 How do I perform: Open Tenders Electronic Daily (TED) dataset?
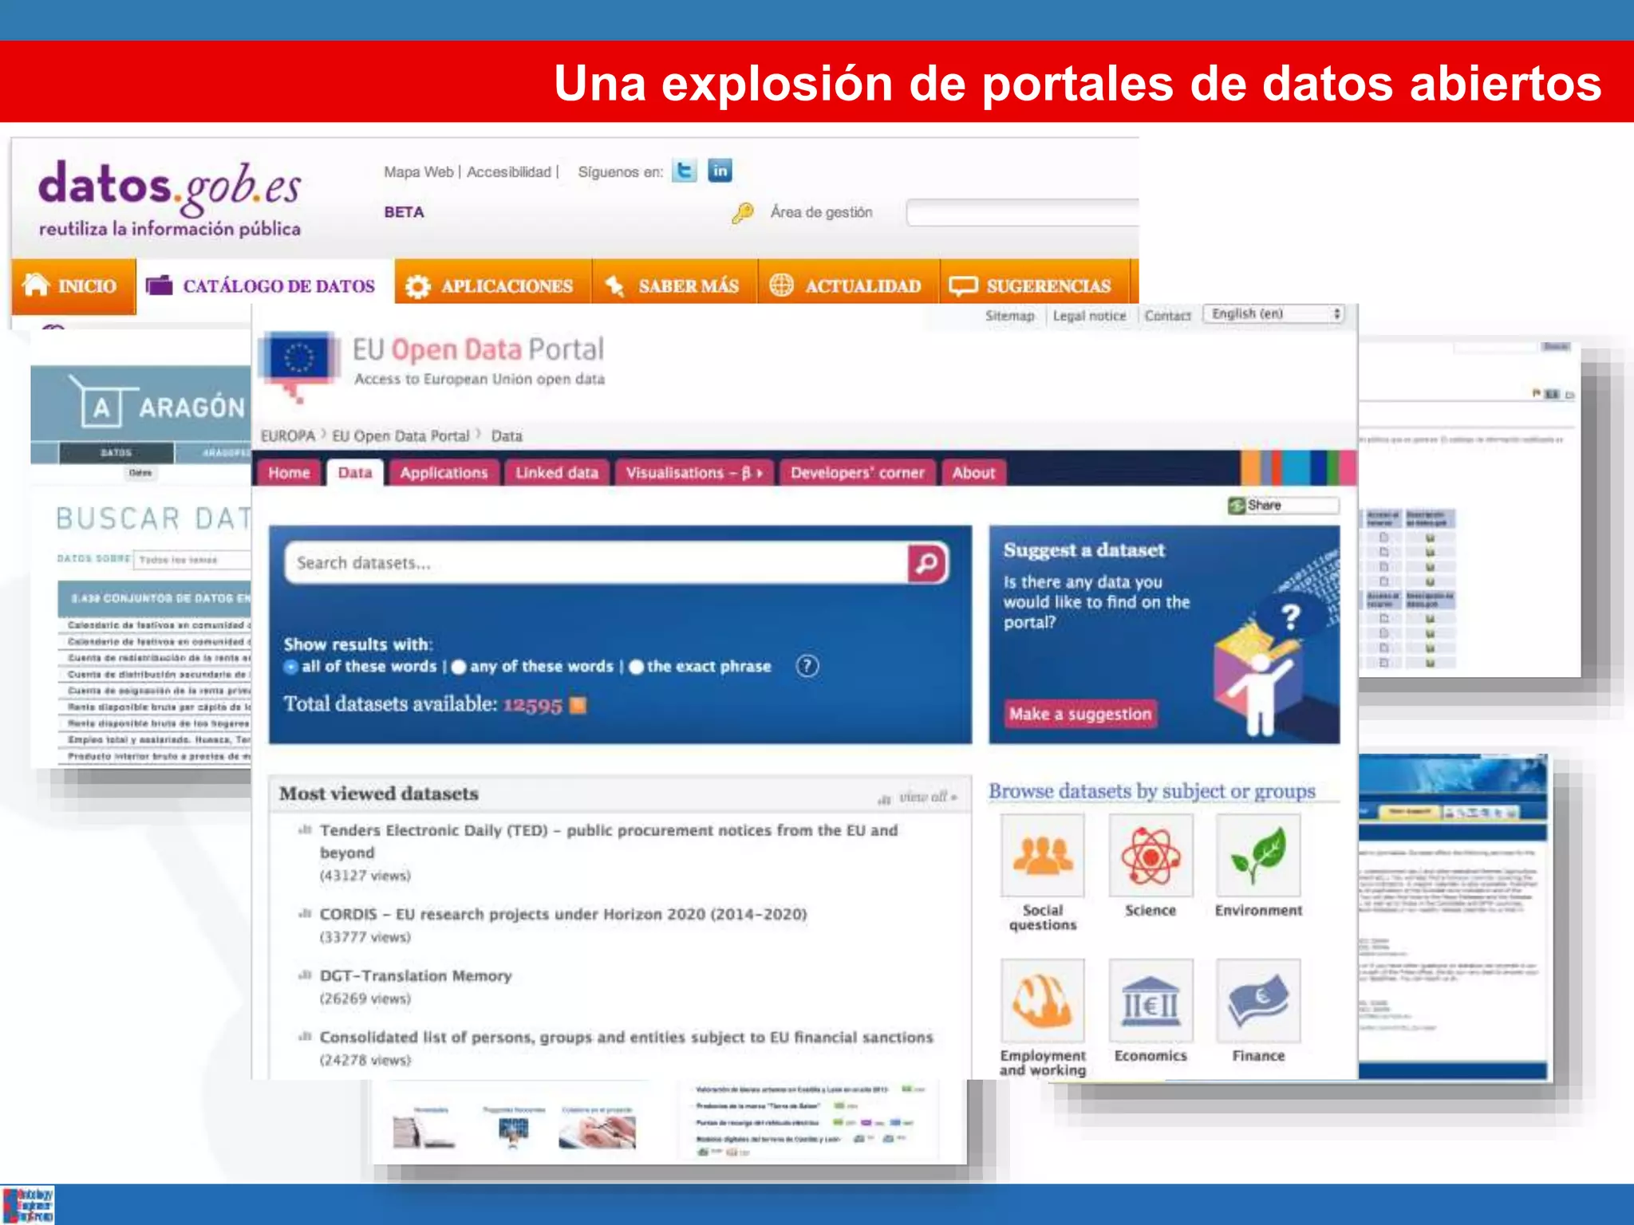click(x=609, y=841)
